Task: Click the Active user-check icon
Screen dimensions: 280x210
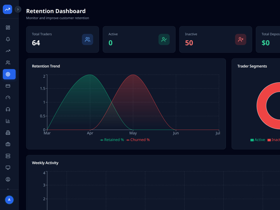Action: click(x=164, y=39)
